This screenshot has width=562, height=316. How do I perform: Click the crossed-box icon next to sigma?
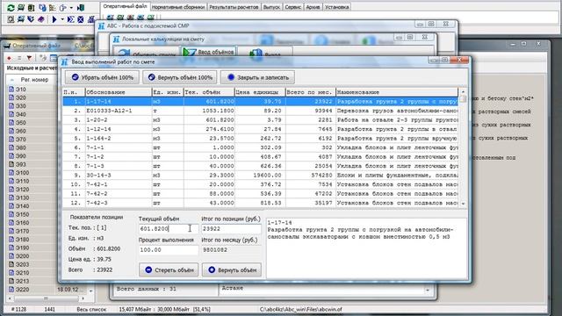point(81,19)
